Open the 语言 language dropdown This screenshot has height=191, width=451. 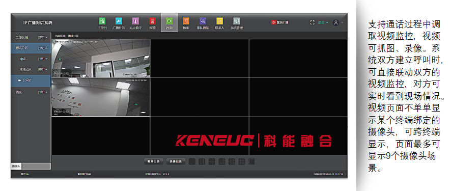coord(323,22)
